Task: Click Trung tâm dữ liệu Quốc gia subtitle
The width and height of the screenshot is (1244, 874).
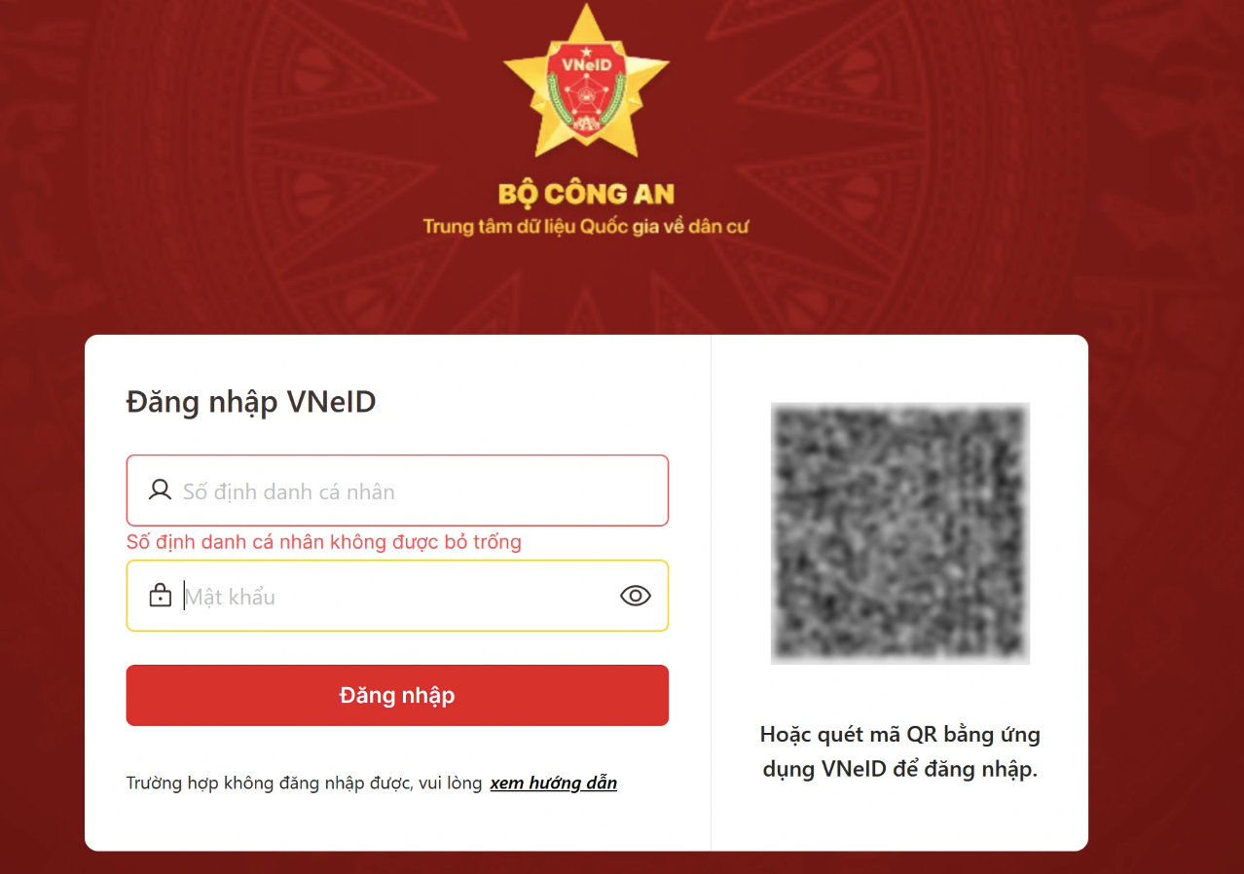Action: pos(586,227)
